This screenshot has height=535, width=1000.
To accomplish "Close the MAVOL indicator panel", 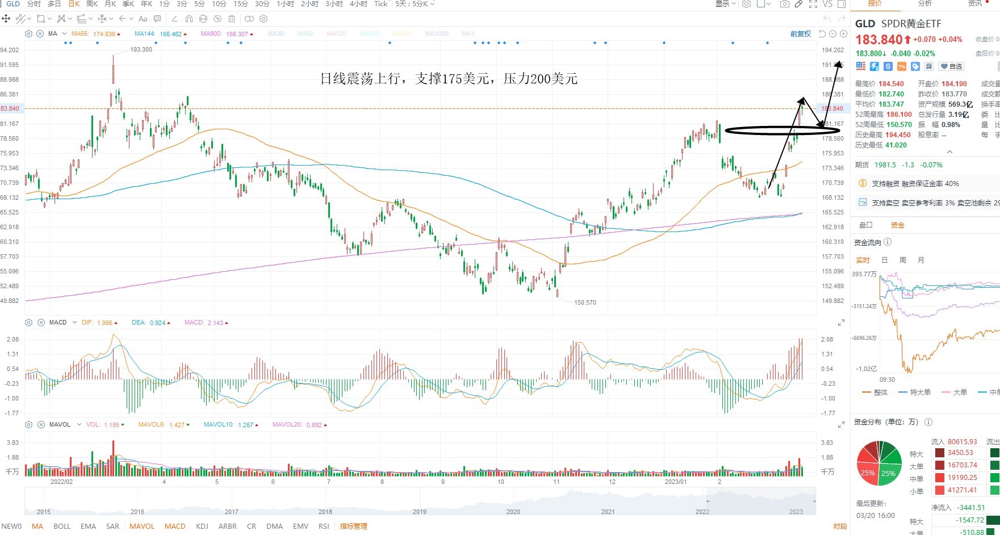I will (41, 424).
